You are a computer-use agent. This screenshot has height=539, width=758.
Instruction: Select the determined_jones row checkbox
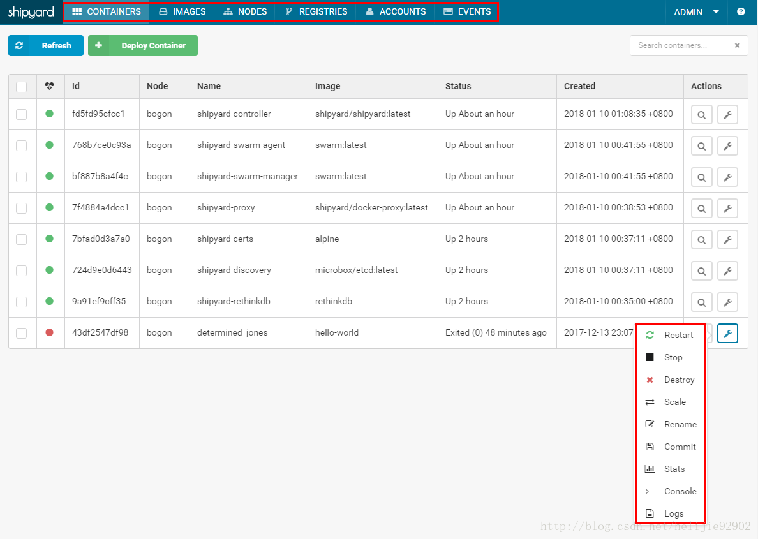point(21,333)
